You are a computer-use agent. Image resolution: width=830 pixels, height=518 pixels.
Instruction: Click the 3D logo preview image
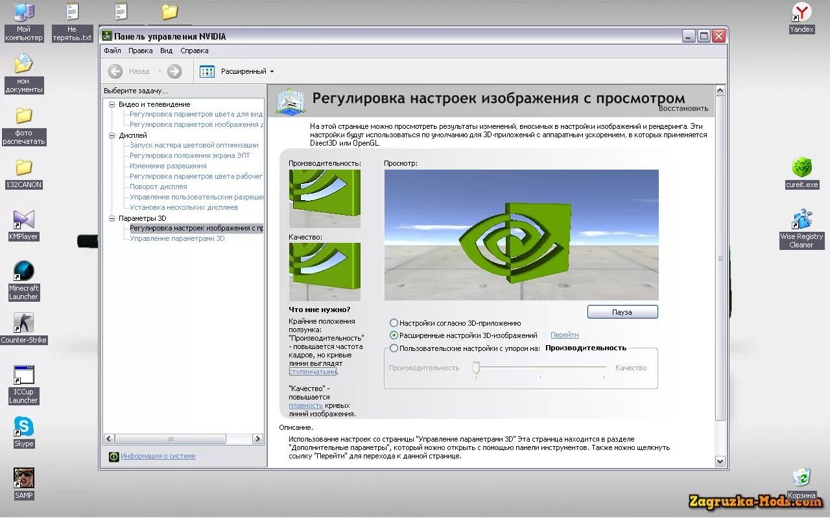[521, 235]
